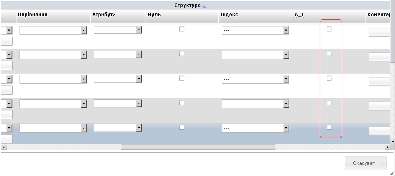Click the help icon next to Структура
Image resolution: width=395 pixels, height=176 pixels.
point(204,7)
